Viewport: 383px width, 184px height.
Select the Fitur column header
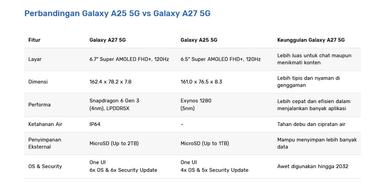(x=34, y=40)
